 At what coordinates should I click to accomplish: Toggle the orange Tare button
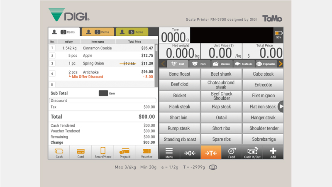click(211, 153)
